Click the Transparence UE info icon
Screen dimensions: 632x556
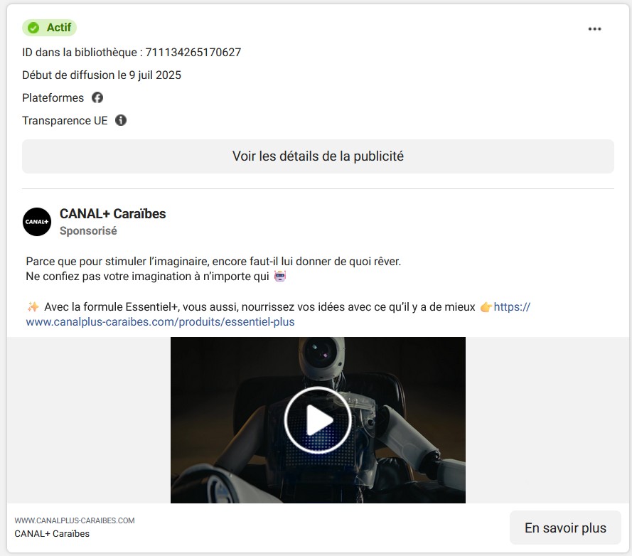coord(121,120)
